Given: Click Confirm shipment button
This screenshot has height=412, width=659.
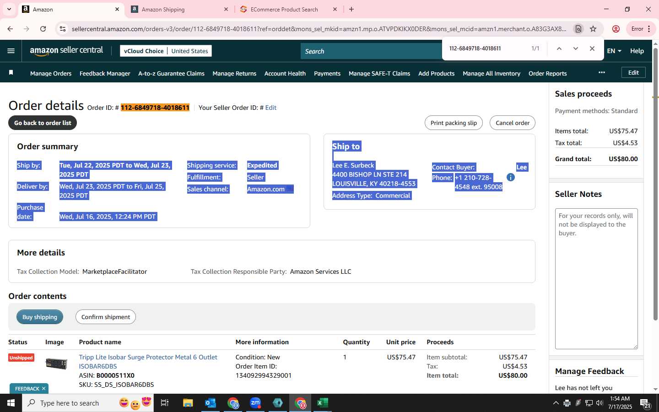Looking at the screenshot, I should pyautogui.click(x=106, y=317).
